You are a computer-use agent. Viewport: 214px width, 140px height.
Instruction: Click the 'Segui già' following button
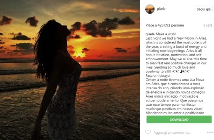pos(203,9)
